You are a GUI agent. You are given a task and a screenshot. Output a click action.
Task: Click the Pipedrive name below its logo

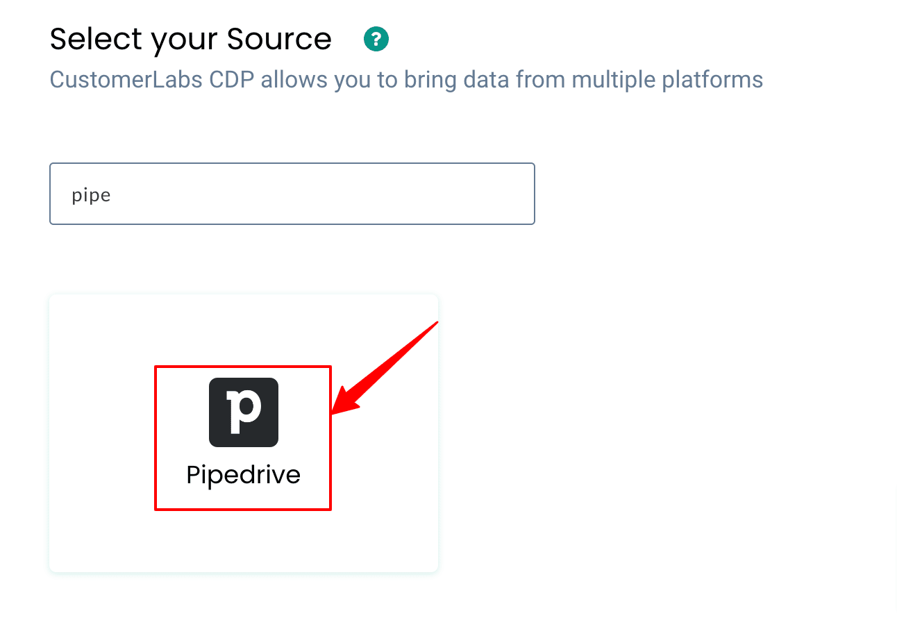click(242, 475)
